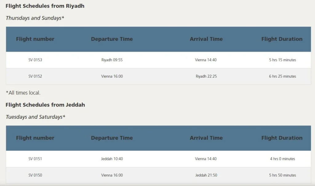Click 'Arrival Time' header in the Jeddah table
The image size is (315, 186).
coord(206,138)
